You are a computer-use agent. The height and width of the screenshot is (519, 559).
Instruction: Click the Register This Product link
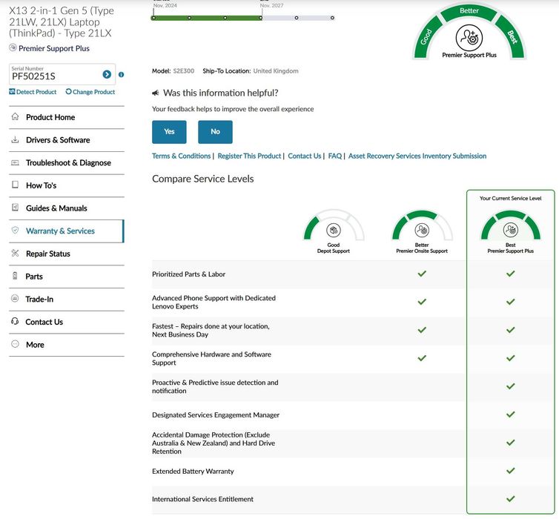click(x=249, y=156)
